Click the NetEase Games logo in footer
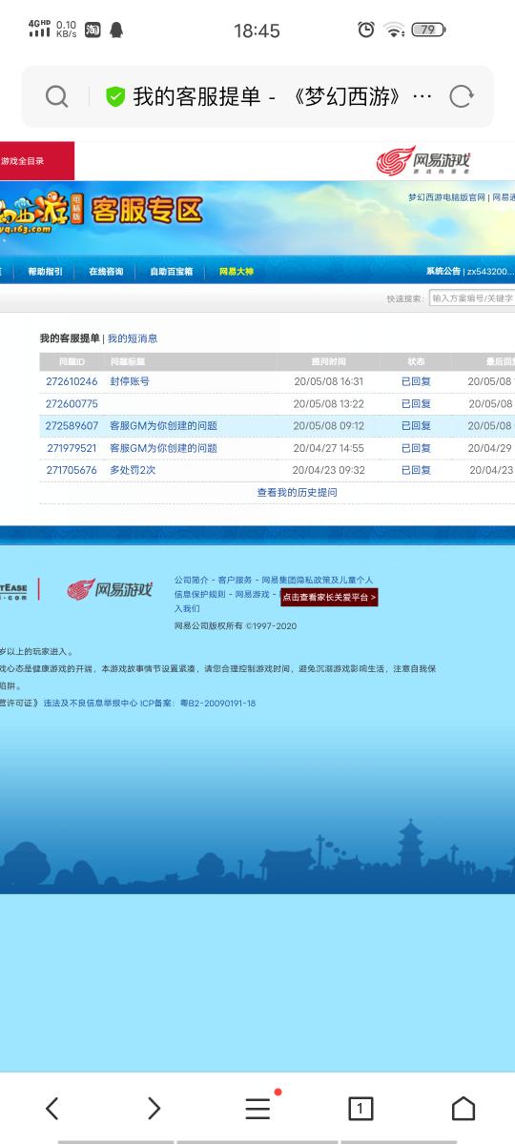This screenshot has height=1144, width=515. pos(110,590)
